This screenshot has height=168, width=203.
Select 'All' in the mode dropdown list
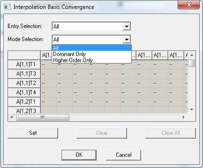point(91,48)
